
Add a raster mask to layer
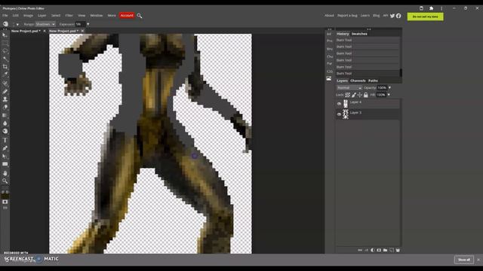[379, 250]
